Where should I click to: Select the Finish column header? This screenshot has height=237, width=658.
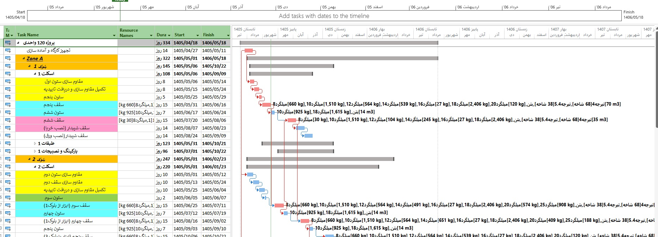pyautogui.click(x=216, y=32)
